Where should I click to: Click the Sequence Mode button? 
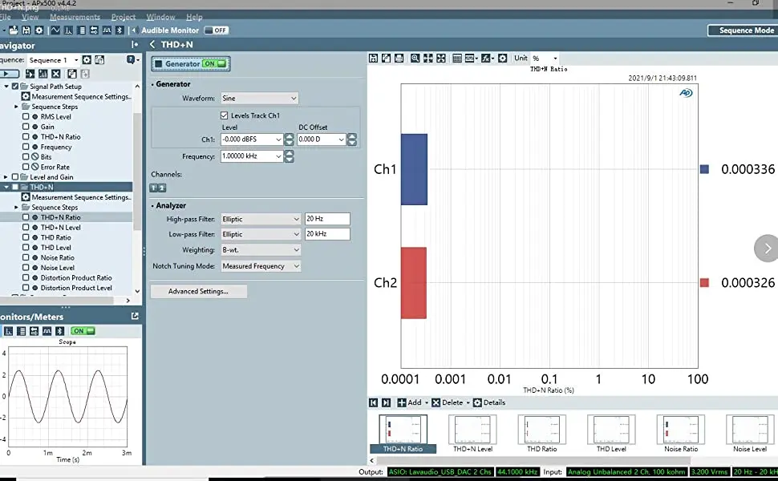click(741, 30)
